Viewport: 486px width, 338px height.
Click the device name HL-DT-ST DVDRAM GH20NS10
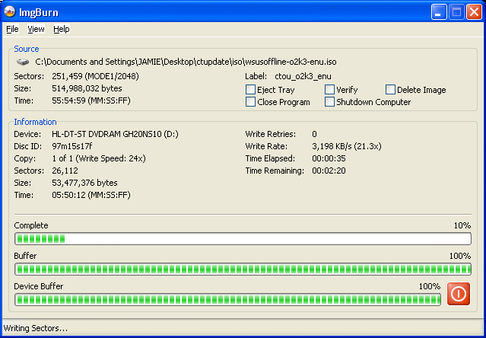click(x=115, y=134)
